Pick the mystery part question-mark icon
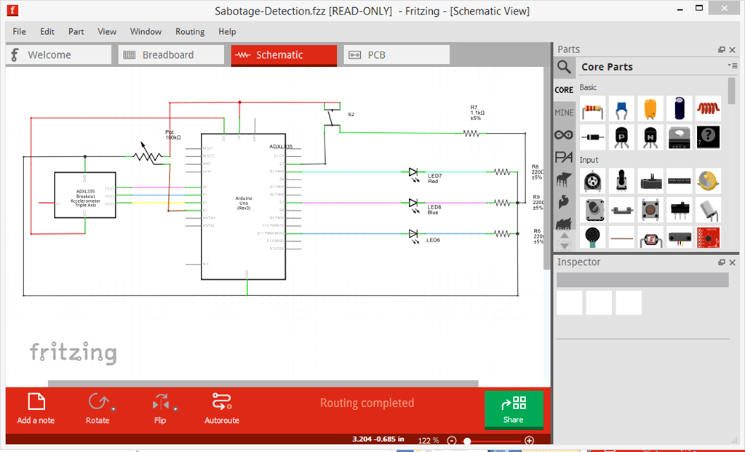 [709, 137]
